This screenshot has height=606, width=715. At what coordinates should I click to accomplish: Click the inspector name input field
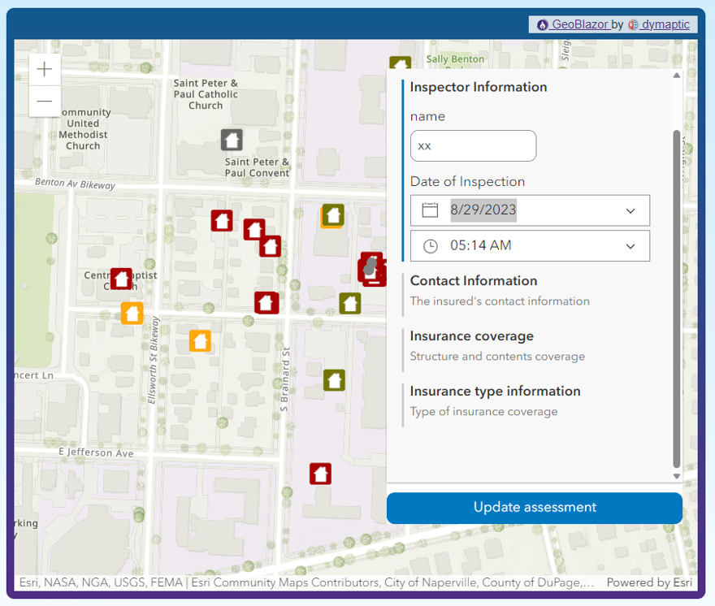pos(473,146)
